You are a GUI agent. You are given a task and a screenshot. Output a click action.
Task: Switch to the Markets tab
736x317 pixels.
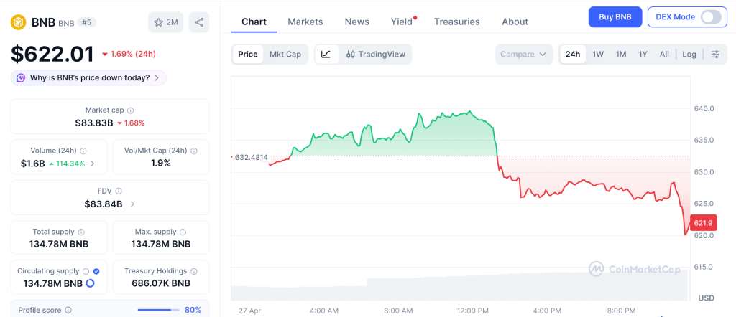coord(305,22)
